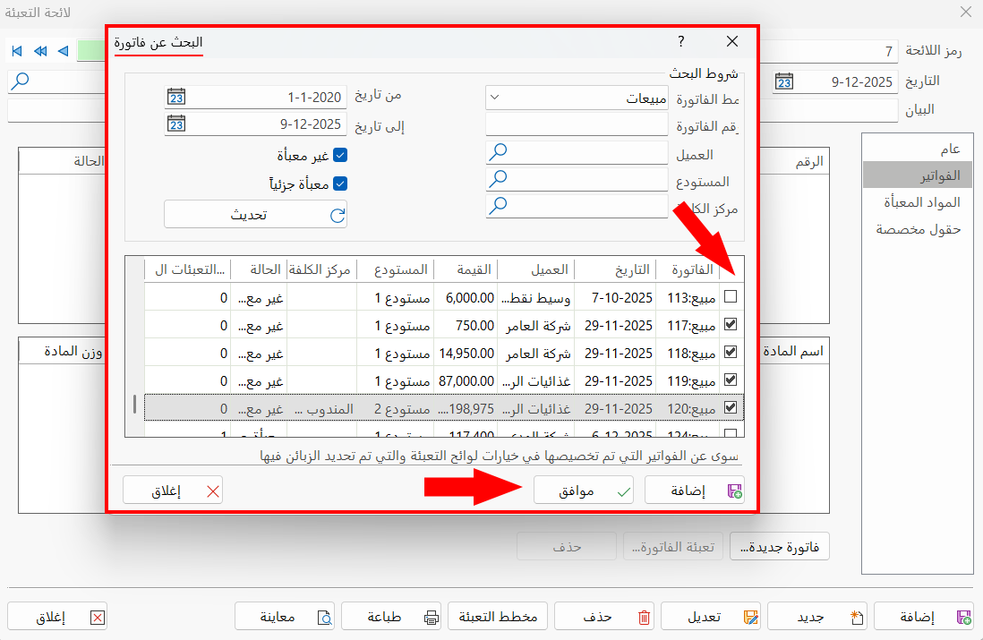The height and width of the screenshot is (640, 983).
Task: Switch to the المواد المعبأة tab
Action: pos(920,203)
